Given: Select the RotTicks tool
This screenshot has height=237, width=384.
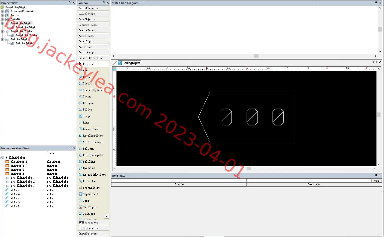Looking at the screenshot, I should tap(89, 181).
